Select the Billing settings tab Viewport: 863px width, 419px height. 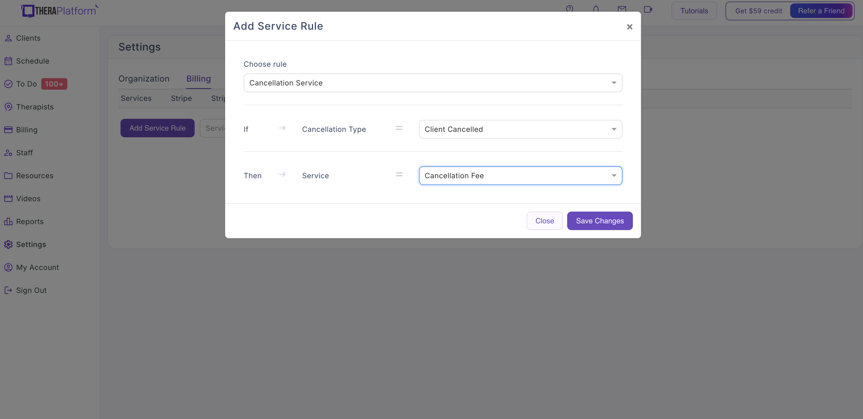tap(198, 79)
